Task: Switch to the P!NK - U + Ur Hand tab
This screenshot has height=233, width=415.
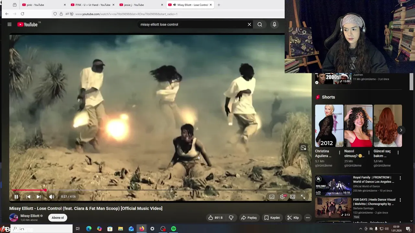Action: click(92, 5)
